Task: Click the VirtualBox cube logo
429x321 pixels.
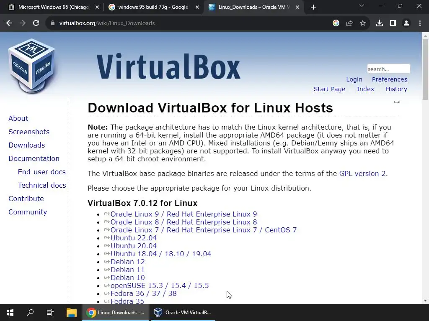Action: pos(32,66)
